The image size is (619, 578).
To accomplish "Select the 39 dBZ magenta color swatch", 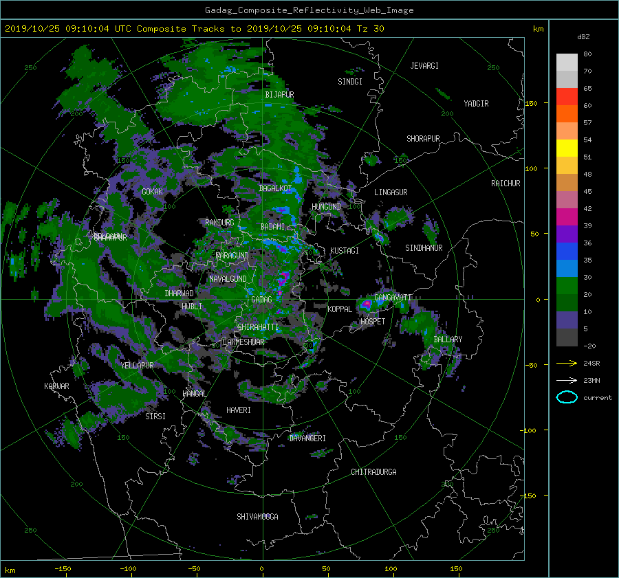I will click(567, 217).
